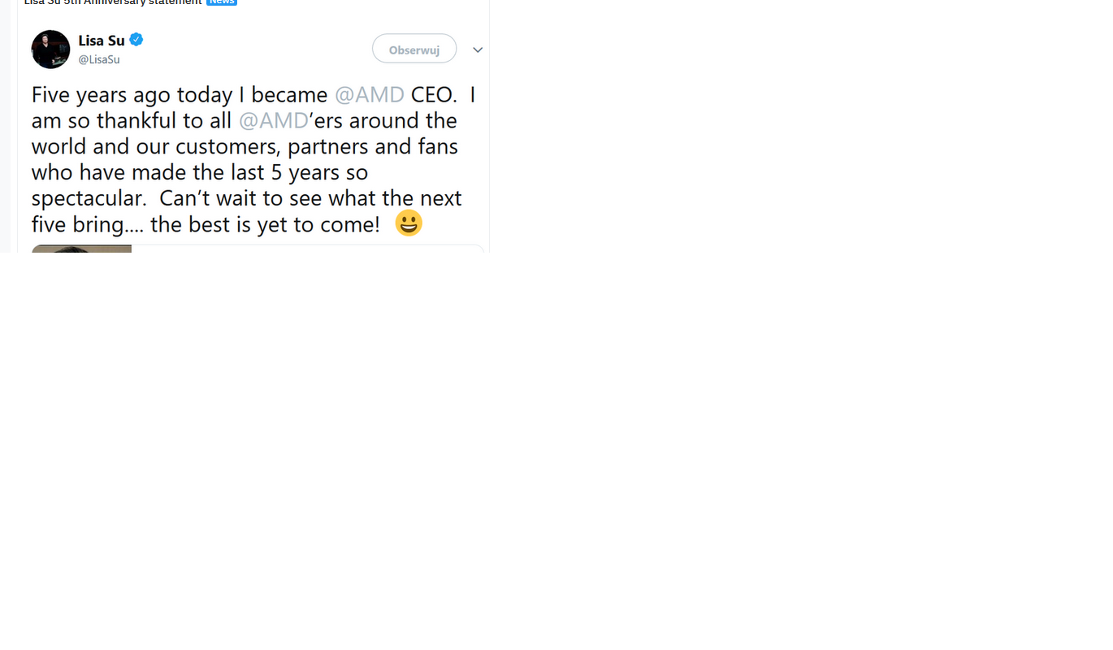Click 'the best is yet to come!' text
1113x650 pixels.
coord(265,224)
